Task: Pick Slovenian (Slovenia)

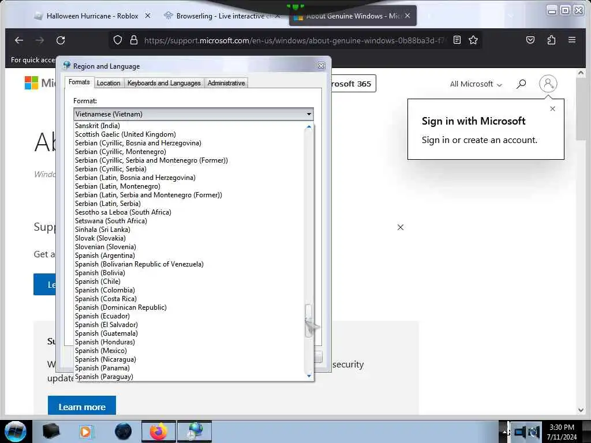Action: (x=190, y=247)
